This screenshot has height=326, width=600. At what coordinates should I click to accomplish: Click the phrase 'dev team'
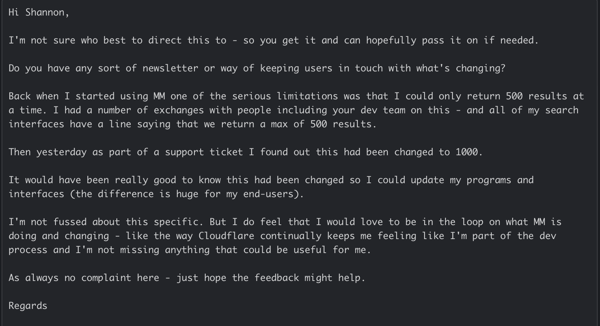point(383,110)
